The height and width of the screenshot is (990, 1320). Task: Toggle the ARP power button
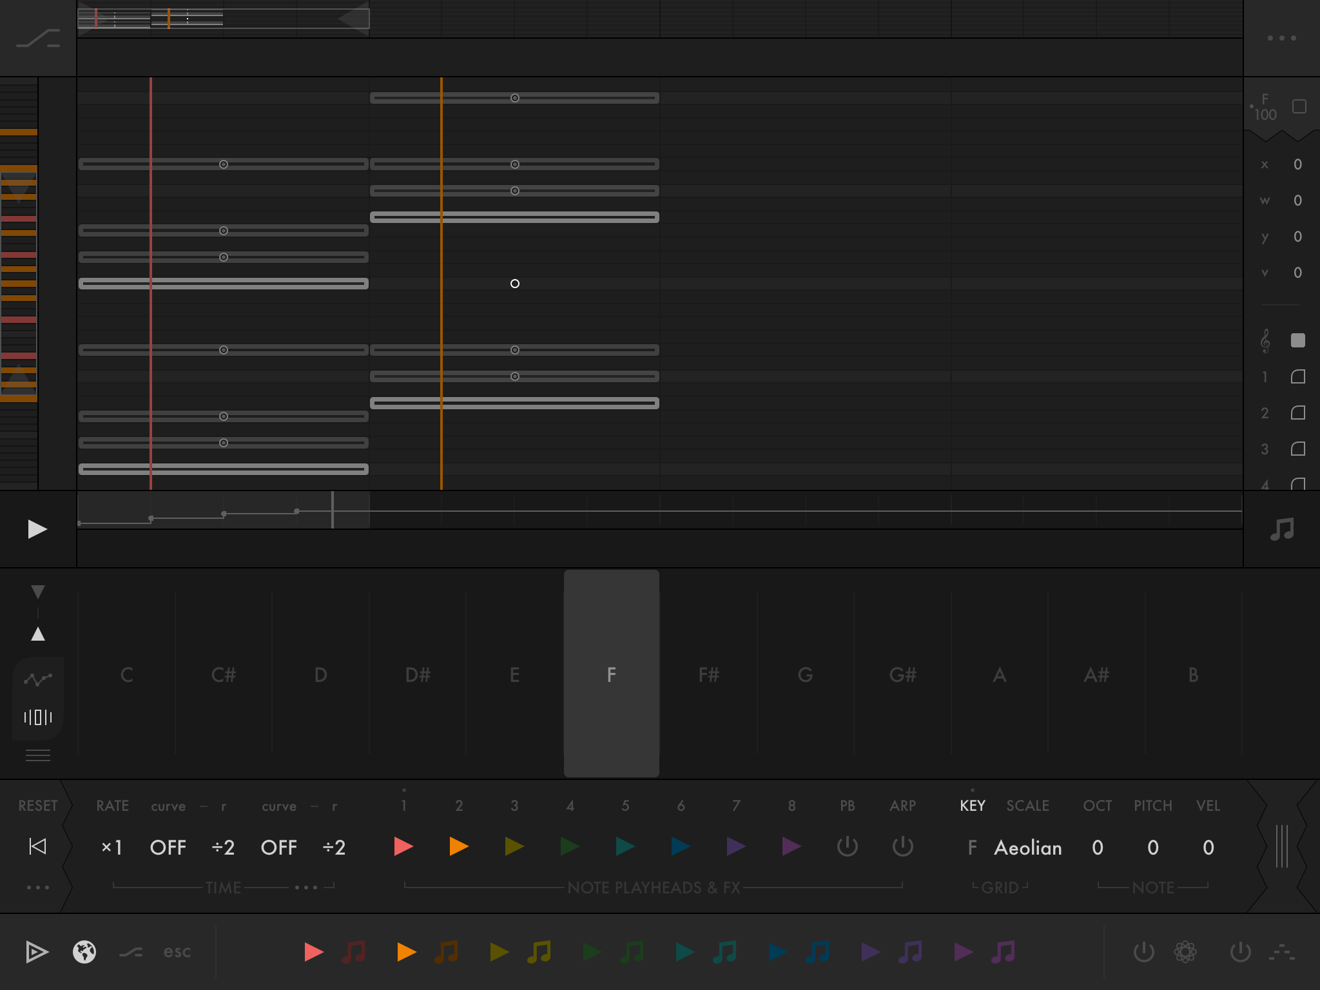point(902,846)
